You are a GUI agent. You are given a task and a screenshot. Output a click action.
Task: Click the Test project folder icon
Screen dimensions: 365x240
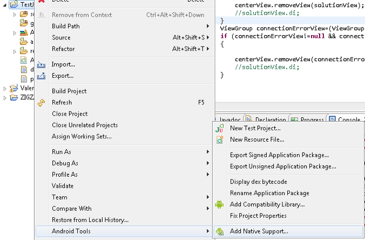point(14,4)
